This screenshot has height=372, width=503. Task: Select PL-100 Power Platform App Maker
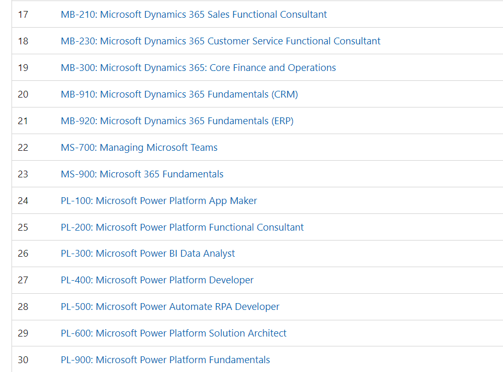pos(158,201)
